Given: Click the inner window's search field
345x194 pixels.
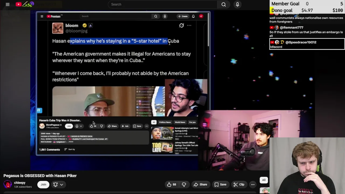Looking at the screenshot, I should coord(115,16).
